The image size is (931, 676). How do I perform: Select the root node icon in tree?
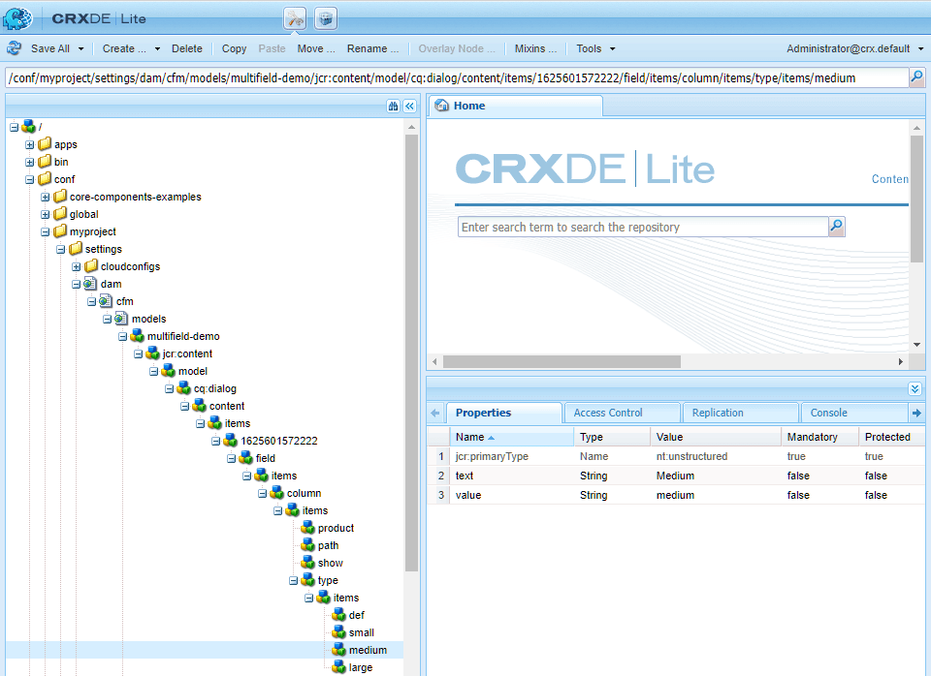[28, 126]
